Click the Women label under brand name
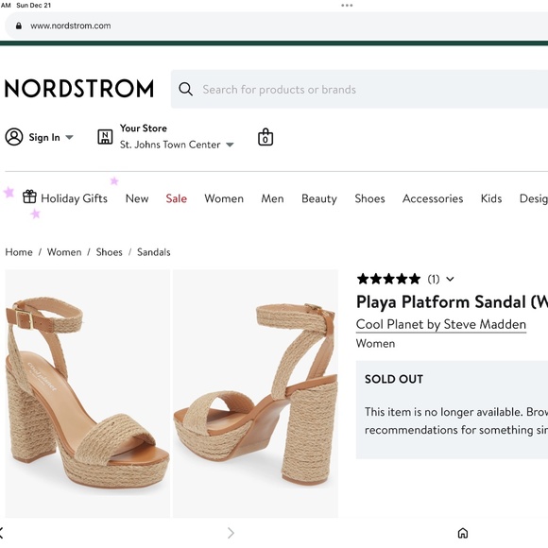548x548 pixels. (375, 343)
